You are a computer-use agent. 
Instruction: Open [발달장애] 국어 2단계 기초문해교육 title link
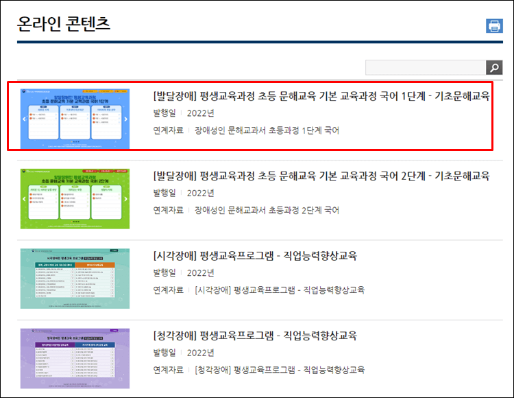click(321, 176)
